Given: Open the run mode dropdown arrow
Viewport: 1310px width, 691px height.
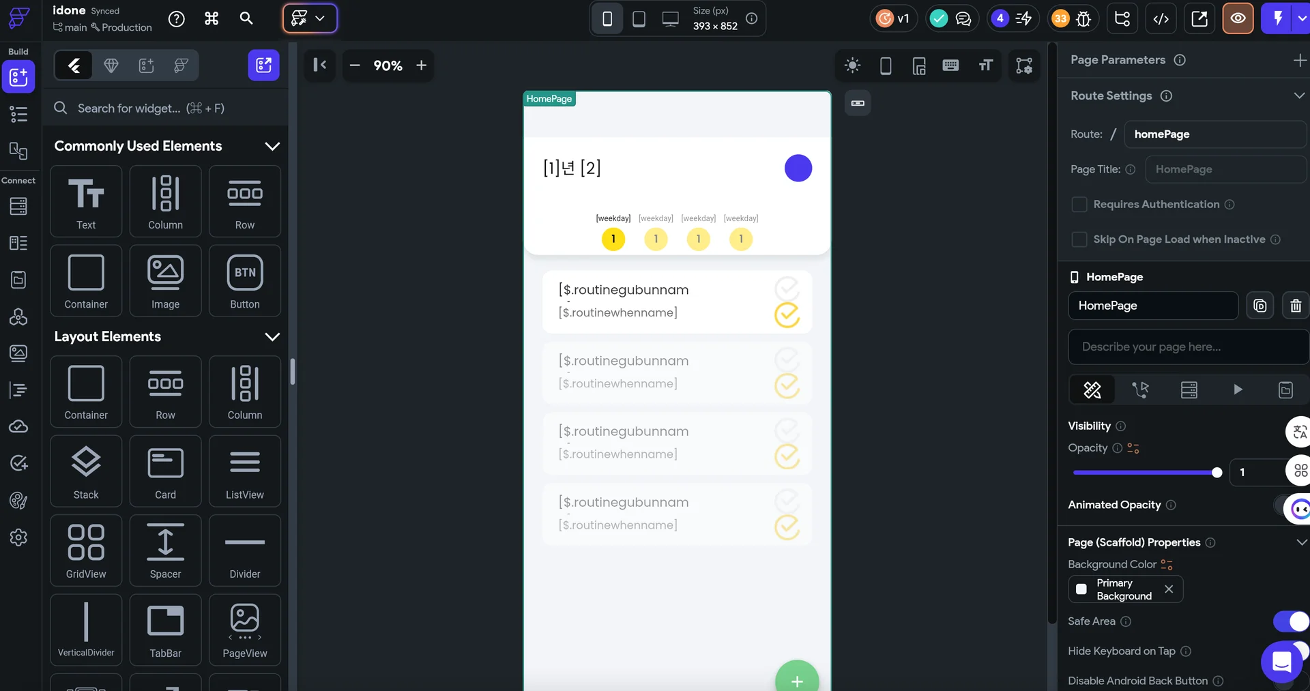Looking at the screenshot, I should pos(1302,18).
